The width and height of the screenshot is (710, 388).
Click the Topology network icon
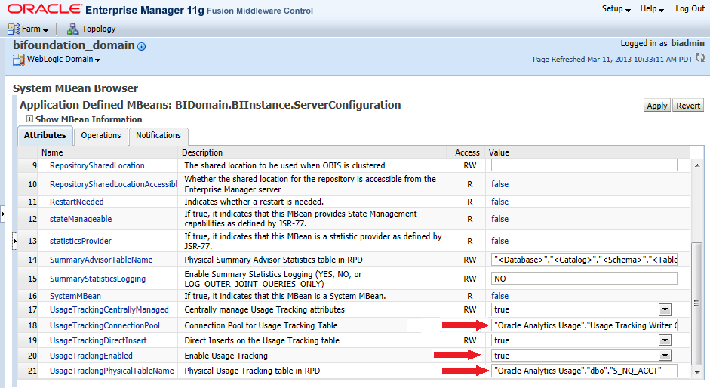tap(72, 29)
